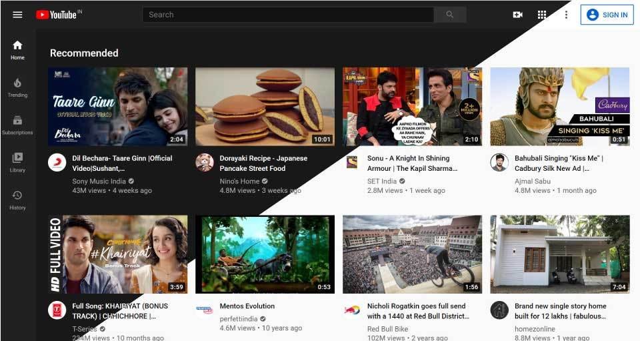Image resolution: width=640 pixels, height=341 pixels.
Task: Click channel name Ajmal Sabu
Action: (532, 181)
